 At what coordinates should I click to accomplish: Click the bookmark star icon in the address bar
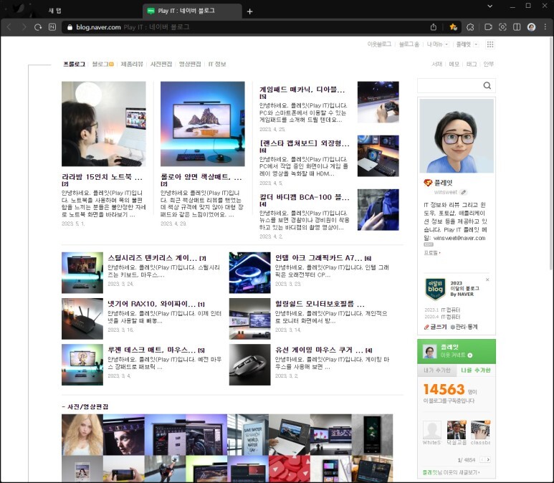coord(453,27)
